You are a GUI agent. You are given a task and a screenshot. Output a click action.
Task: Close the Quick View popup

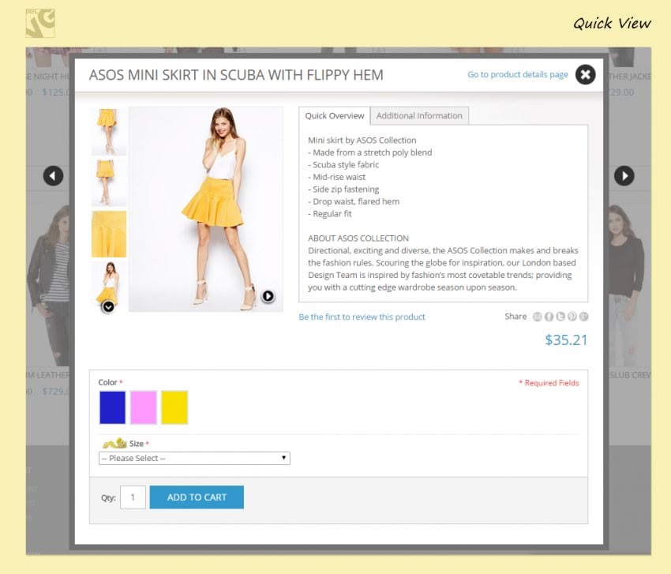click(585, 74)
